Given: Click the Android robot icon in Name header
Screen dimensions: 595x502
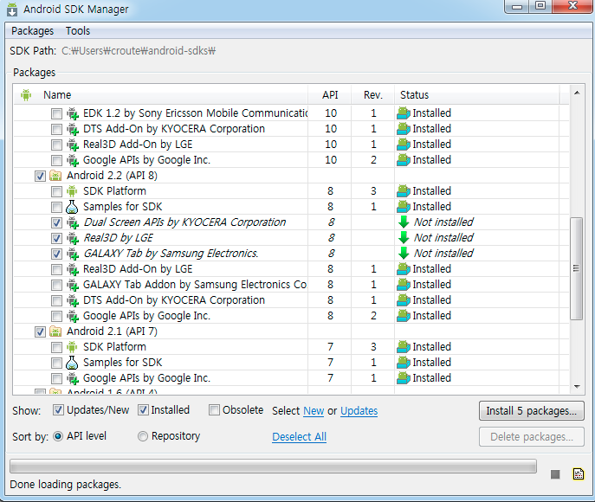Looking at the screenshot, I should [x=26, y=95].
